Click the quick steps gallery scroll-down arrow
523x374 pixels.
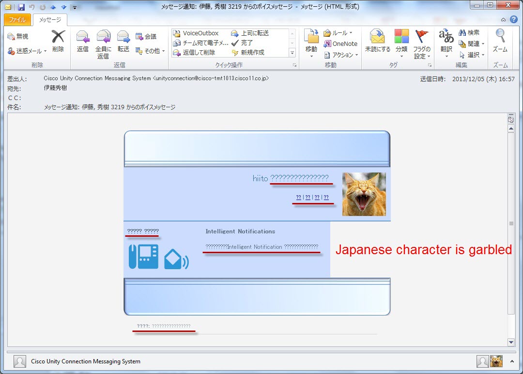[x=292, y=43]
